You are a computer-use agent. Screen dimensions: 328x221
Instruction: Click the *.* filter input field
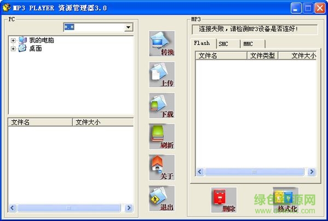(94, 27)
